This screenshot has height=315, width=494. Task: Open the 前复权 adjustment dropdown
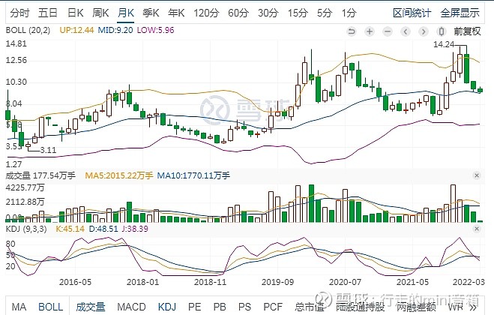tap(466, 31)
